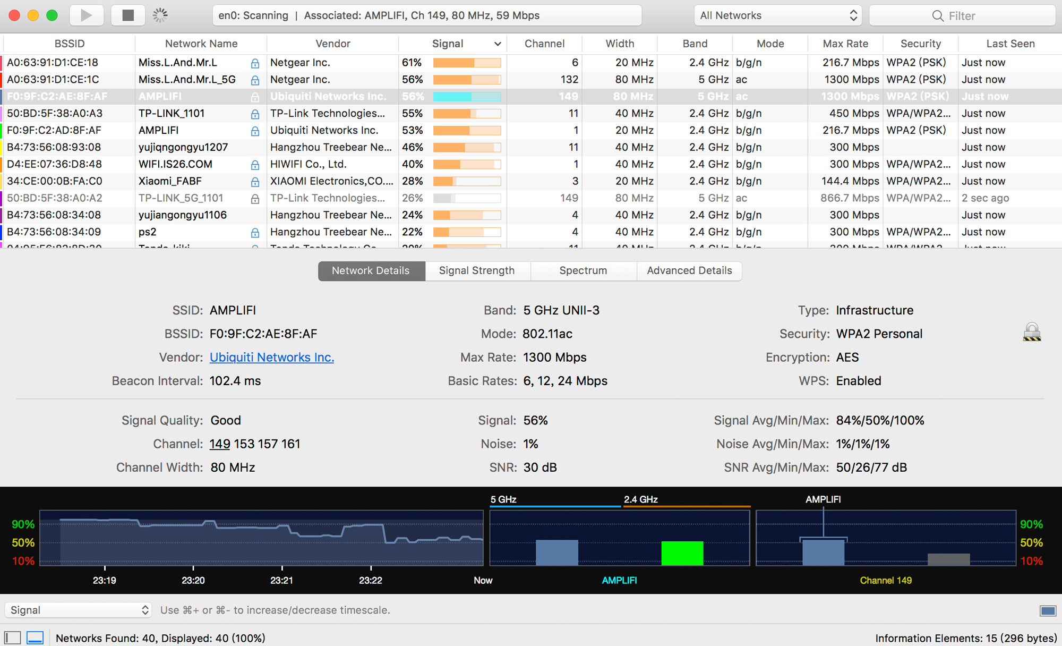Screen dimensions: 1062x646
Task: Click the Signal column sort arrow
Action: (x=498, y=44)
